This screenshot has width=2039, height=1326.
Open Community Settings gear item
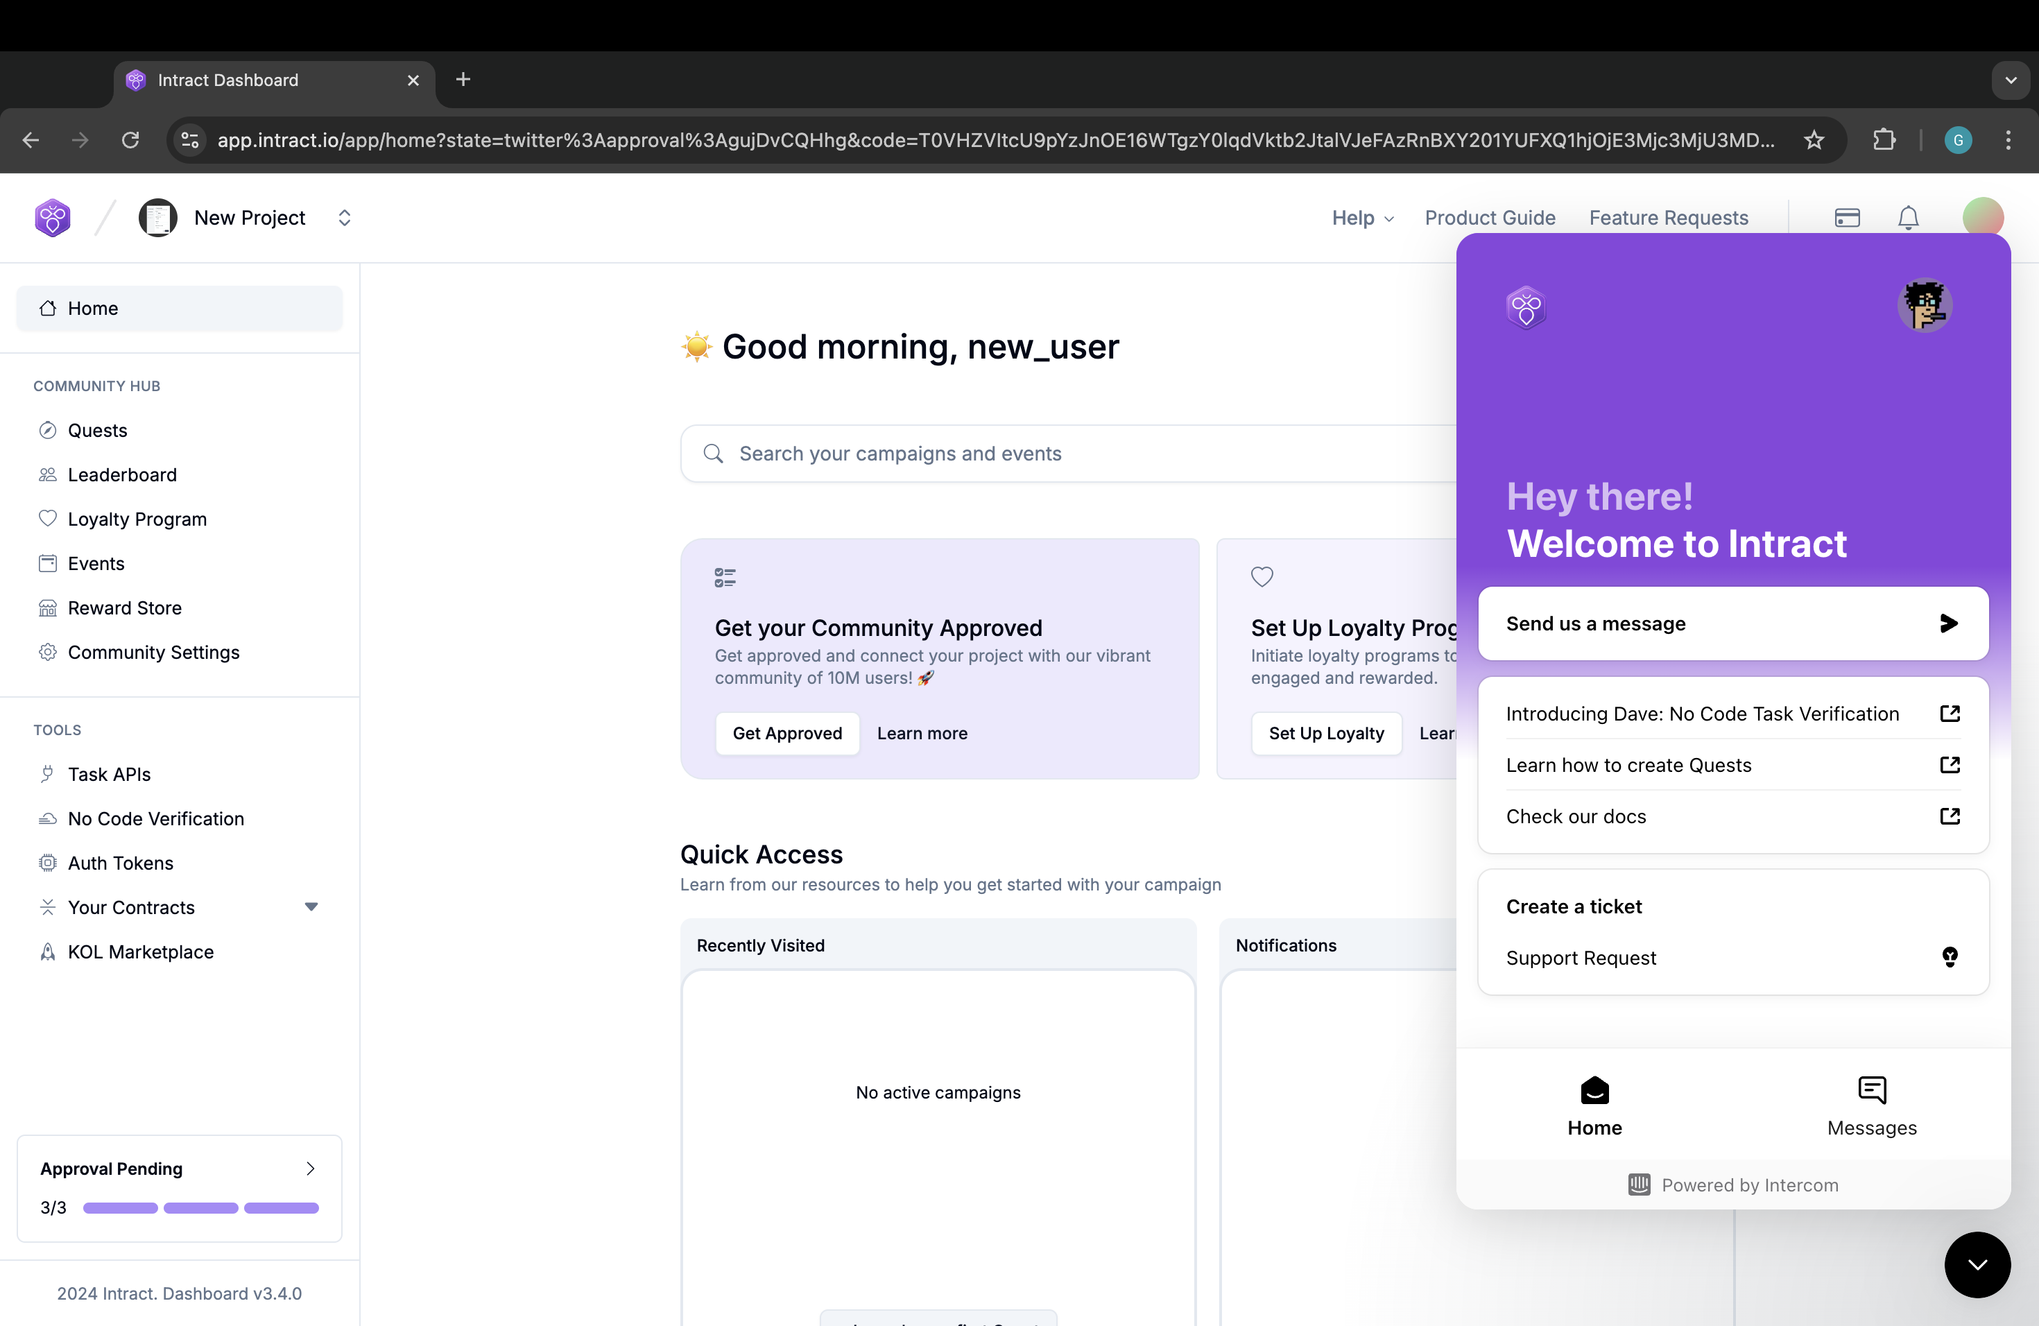tap(153, 652)
